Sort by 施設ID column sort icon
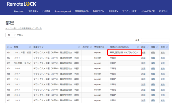The image size is (172, 103). (91, 47)
